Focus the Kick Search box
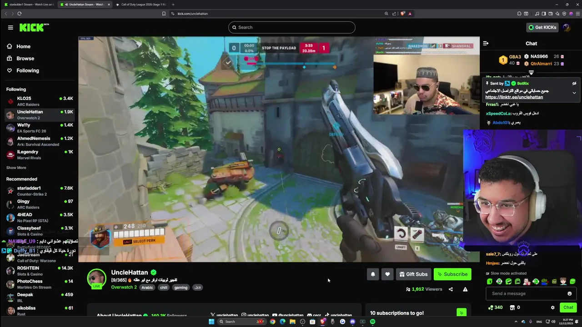The height and width of the screenshot is (327, 582). (x=291, y=27)
